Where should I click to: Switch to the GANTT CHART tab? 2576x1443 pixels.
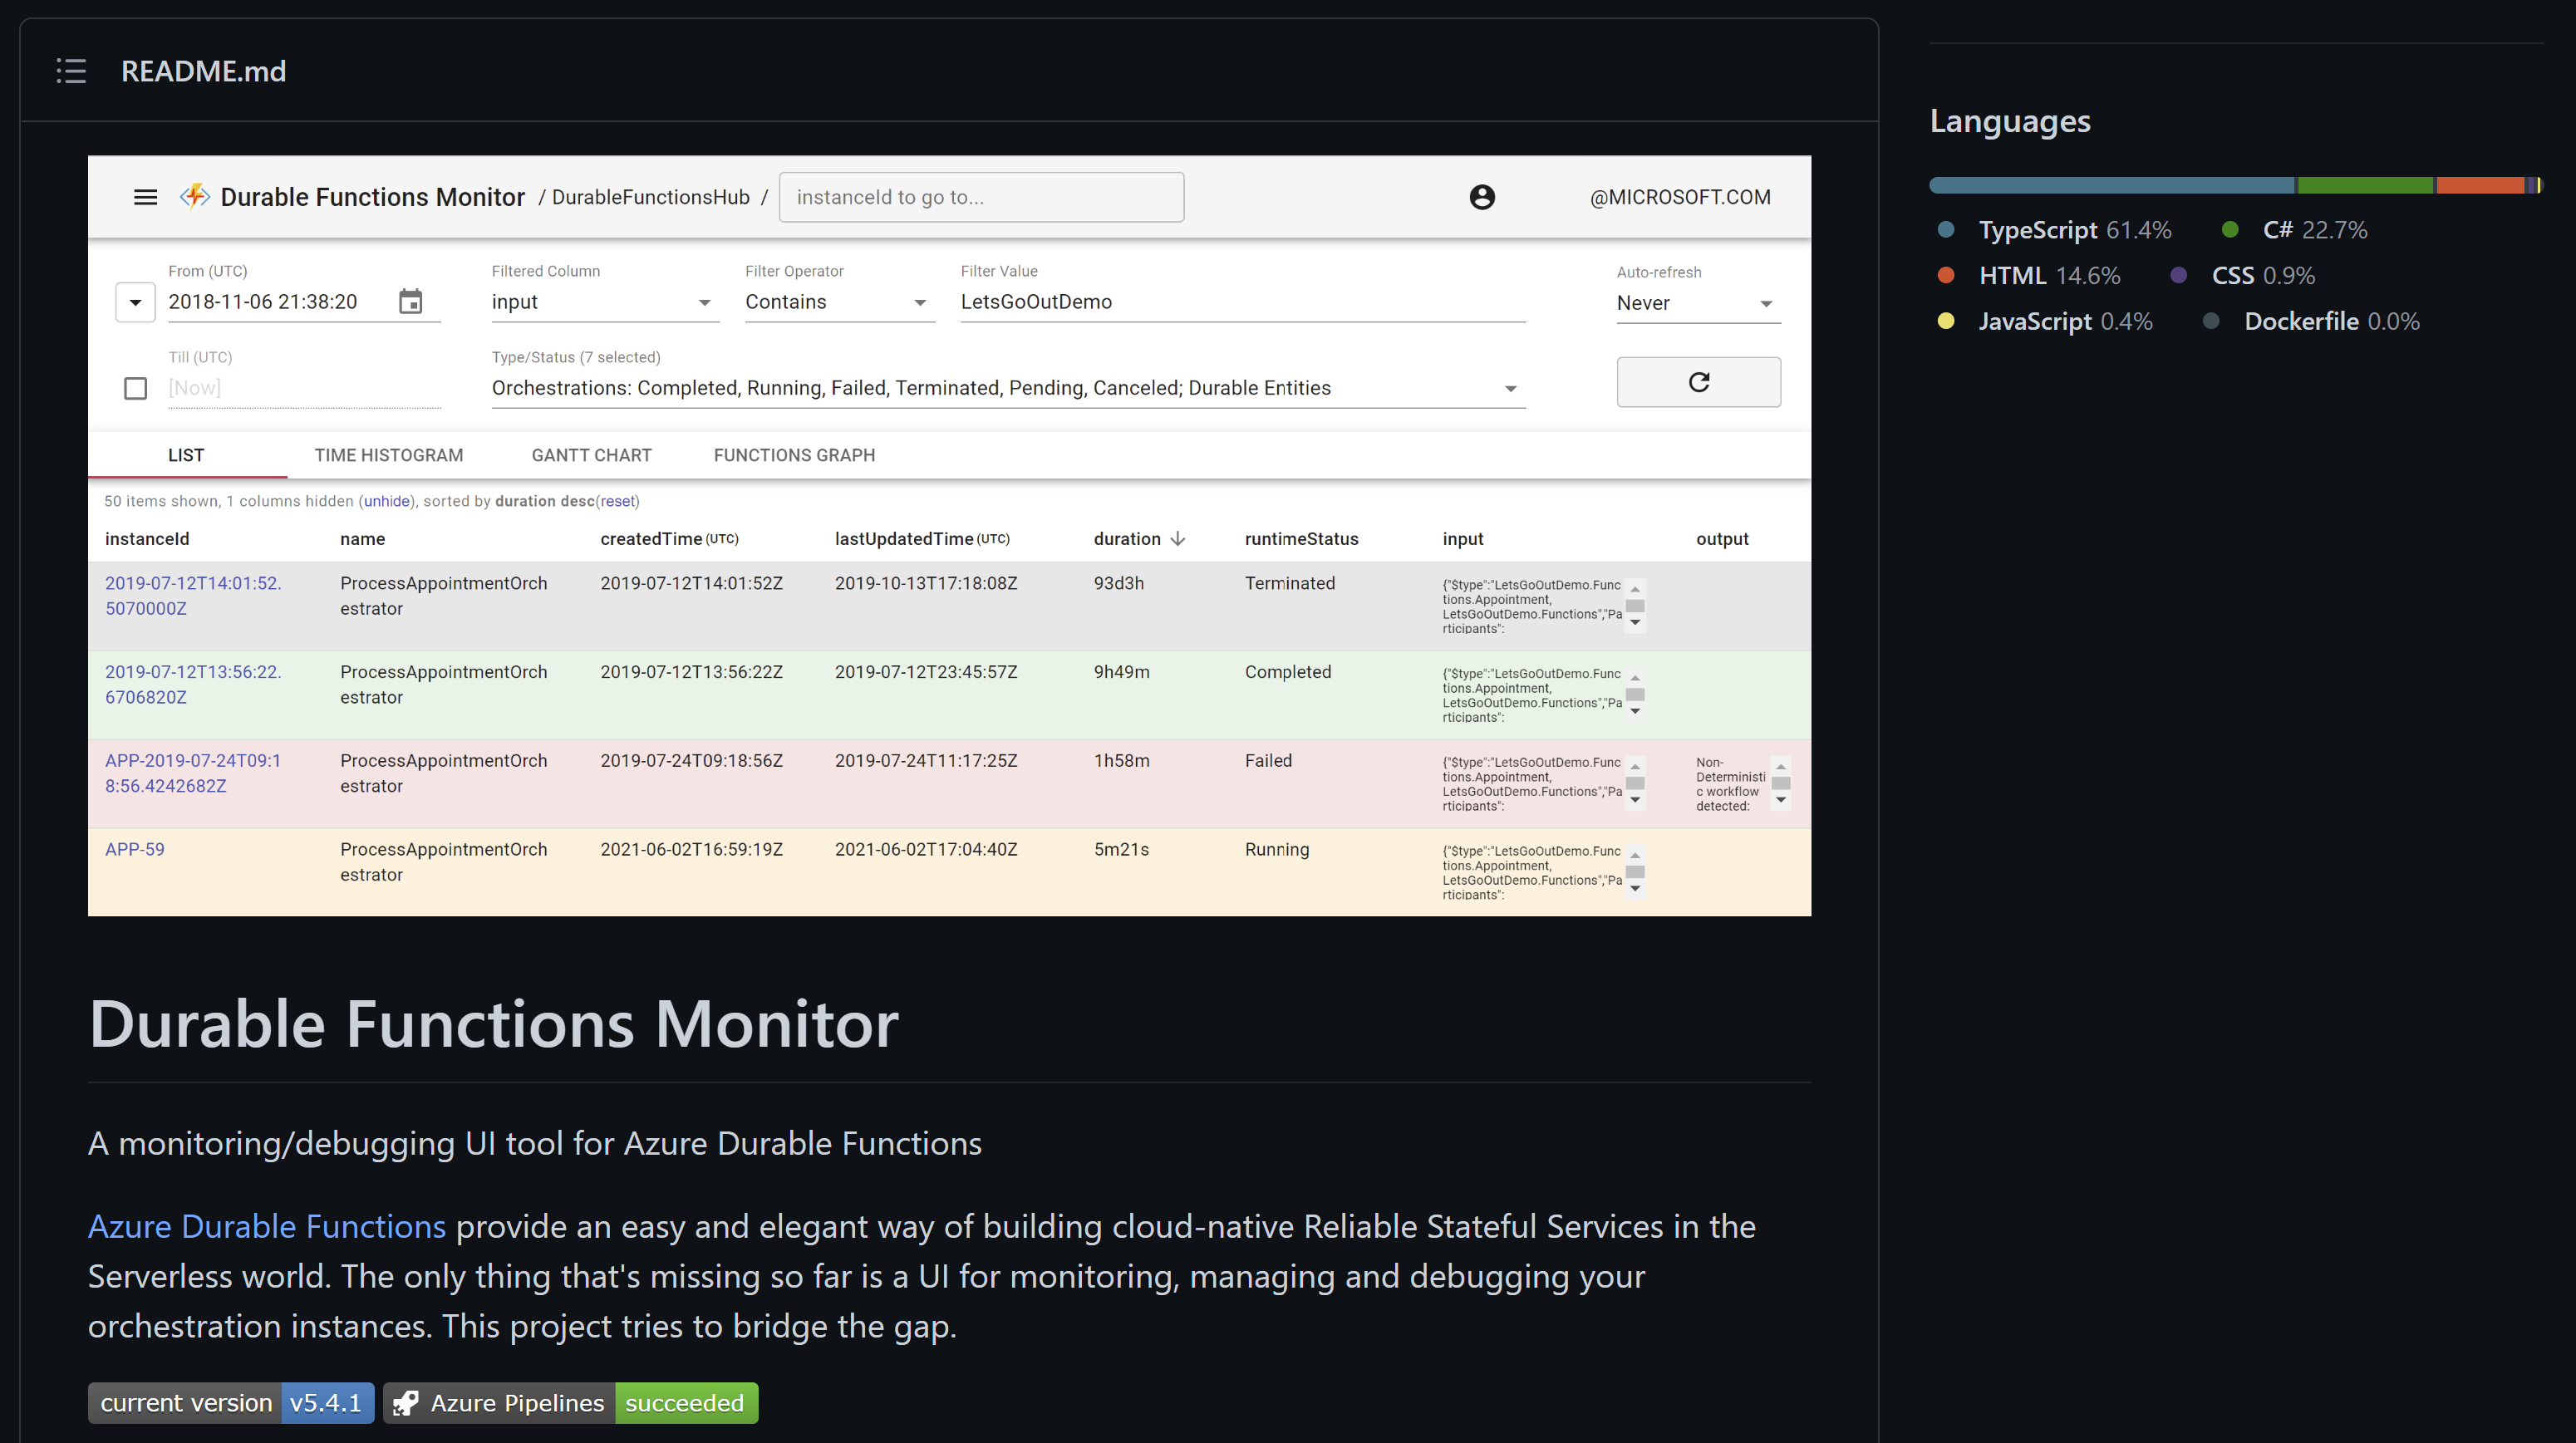(x=591, y=455)
